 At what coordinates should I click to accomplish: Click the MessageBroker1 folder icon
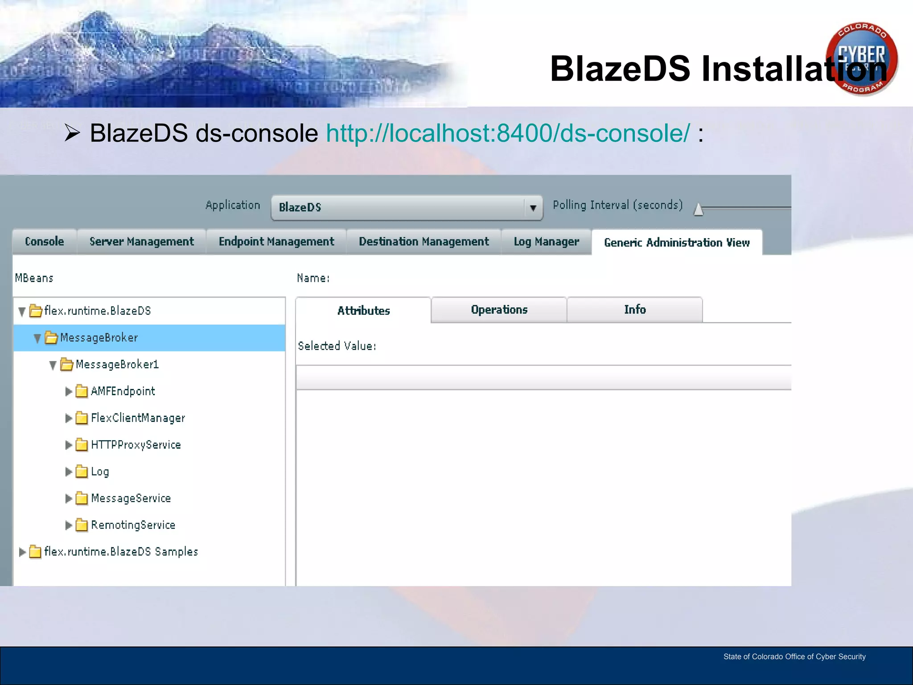pos(67,364)
